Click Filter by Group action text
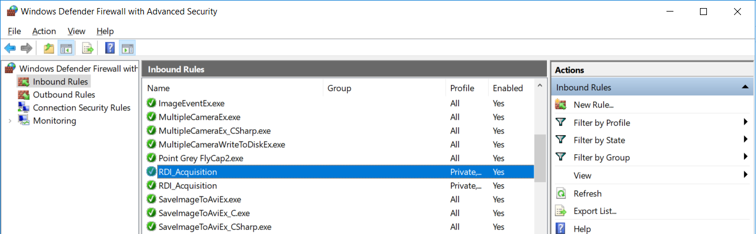756x234 pixels. [x=601, y=157]
